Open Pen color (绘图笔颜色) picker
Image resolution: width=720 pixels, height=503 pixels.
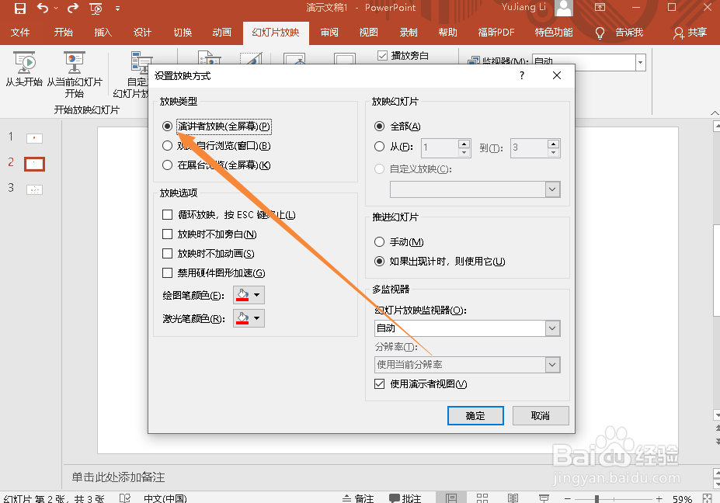249,295
